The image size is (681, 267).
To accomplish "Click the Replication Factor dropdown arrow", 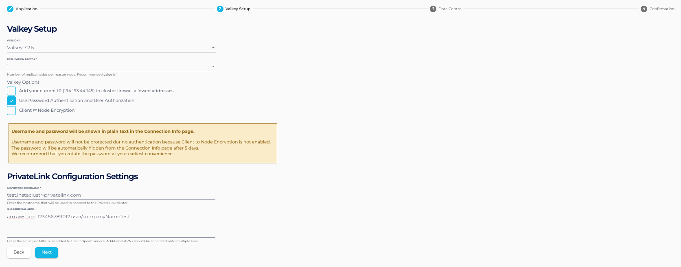I will click(x=213, y=67).
